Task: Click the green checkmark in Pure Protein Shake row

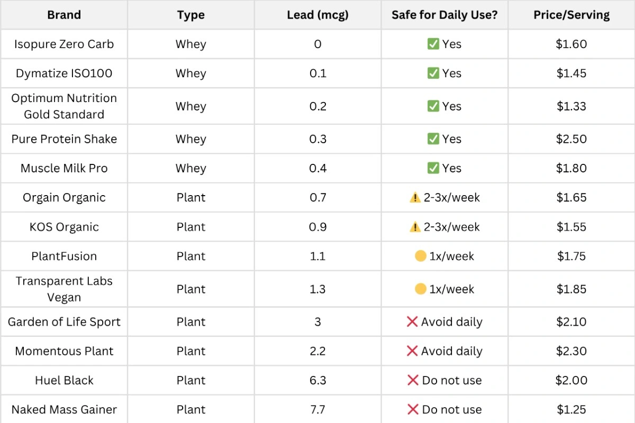Action: click(x=433, y=139)
